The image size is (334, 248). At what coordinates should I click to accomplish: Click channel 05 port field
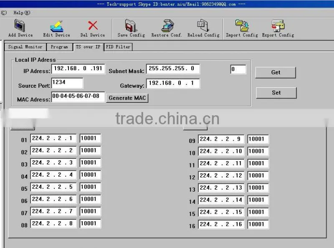coord(90,187)
